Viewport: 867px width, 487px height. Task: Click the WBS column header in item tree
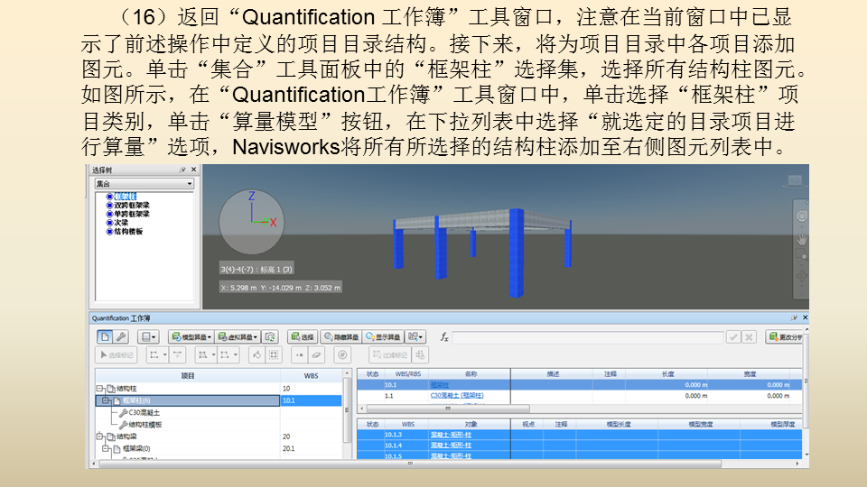pos(312,376)
